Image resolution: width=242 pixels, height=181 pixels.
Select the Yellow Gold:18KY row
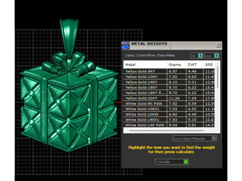pyautogui.click(x=169, y=87)
